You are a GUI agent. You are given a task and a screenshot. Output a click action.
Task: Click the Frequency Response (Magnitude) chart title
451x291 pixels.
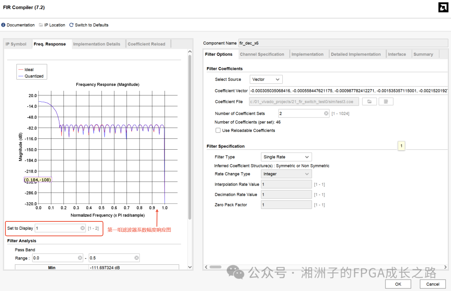click(x=108, y=85)
